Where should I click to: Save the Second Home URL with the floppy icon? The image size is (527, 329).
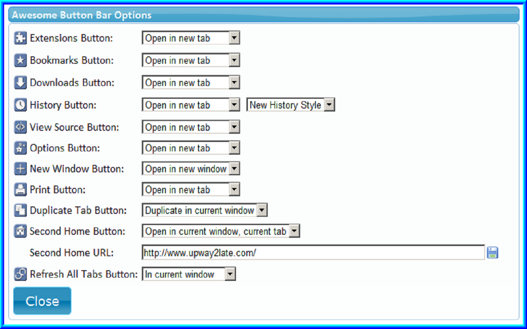click(x=493, y=253)
